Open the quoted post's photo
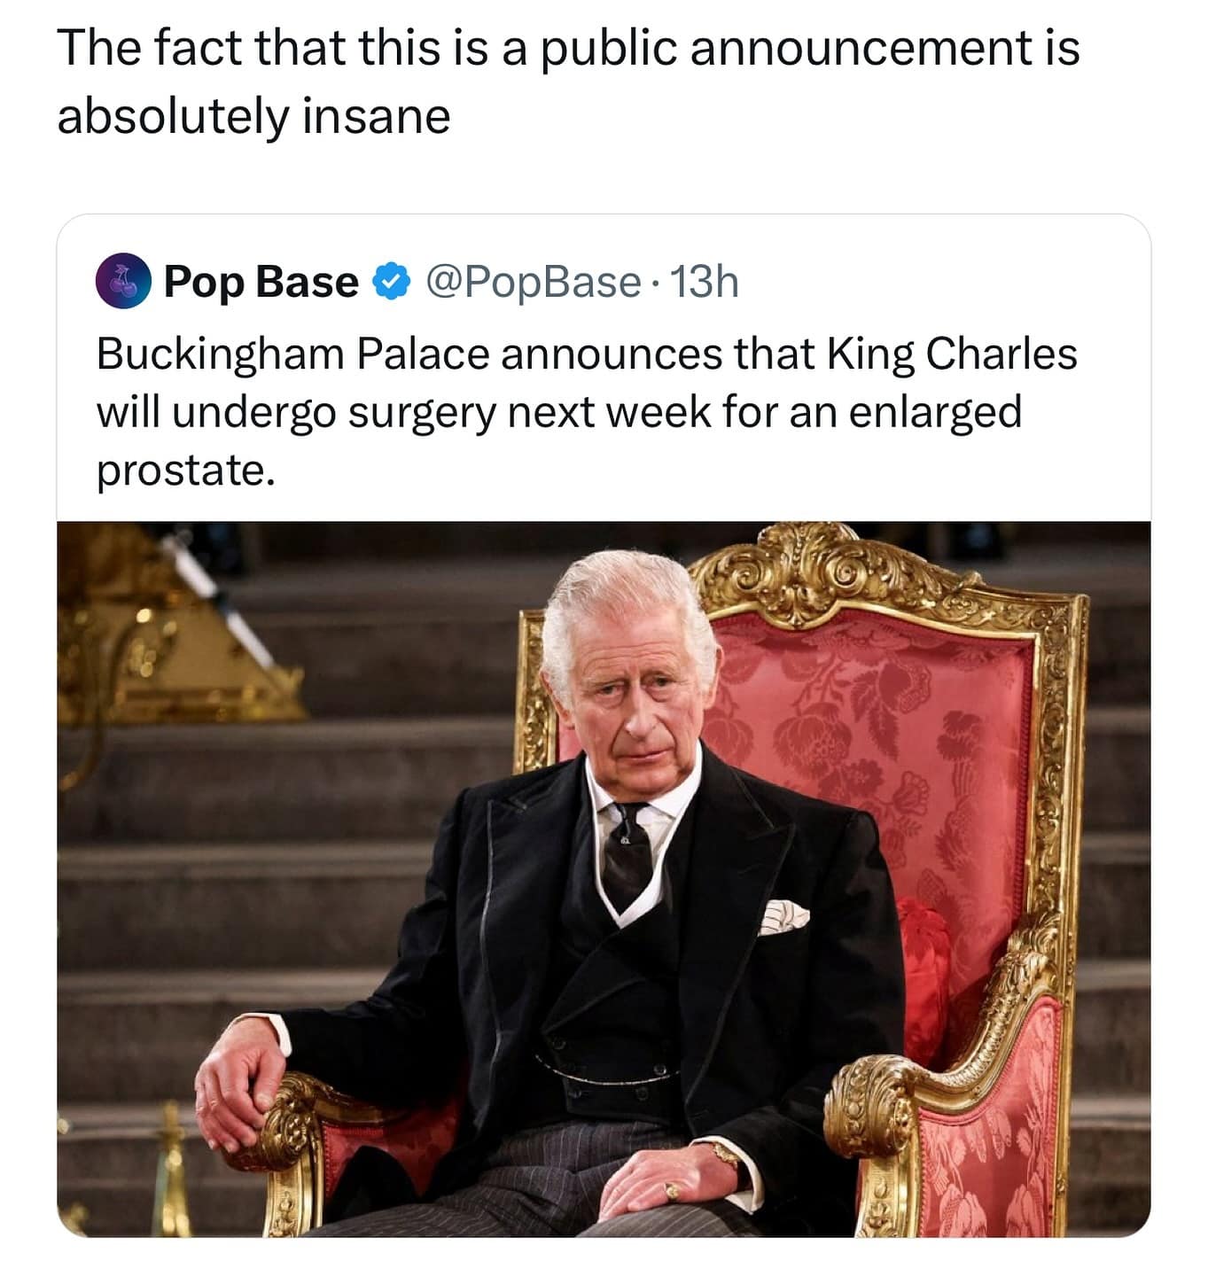1208x1276 pixels. [604, 877]
